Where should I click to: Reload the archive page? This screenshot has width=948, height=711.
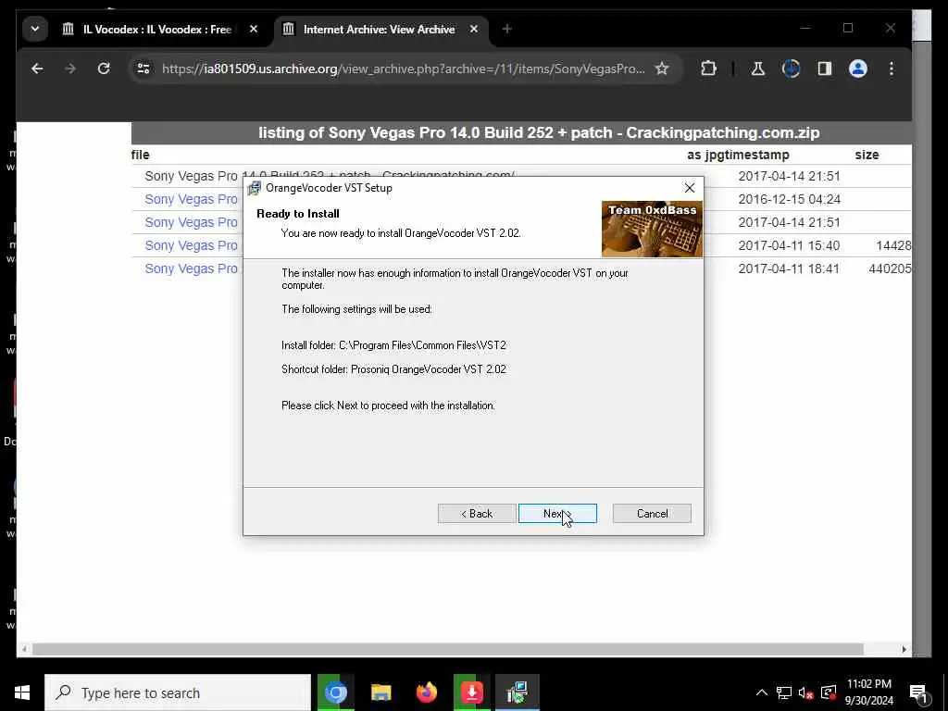(104, 69)
